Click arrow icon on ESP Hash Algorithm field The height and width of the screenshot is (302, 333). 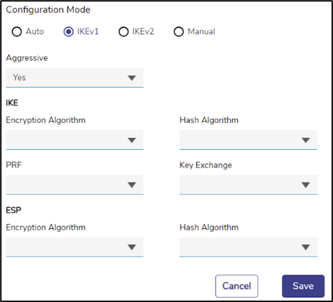click(305, 247)
